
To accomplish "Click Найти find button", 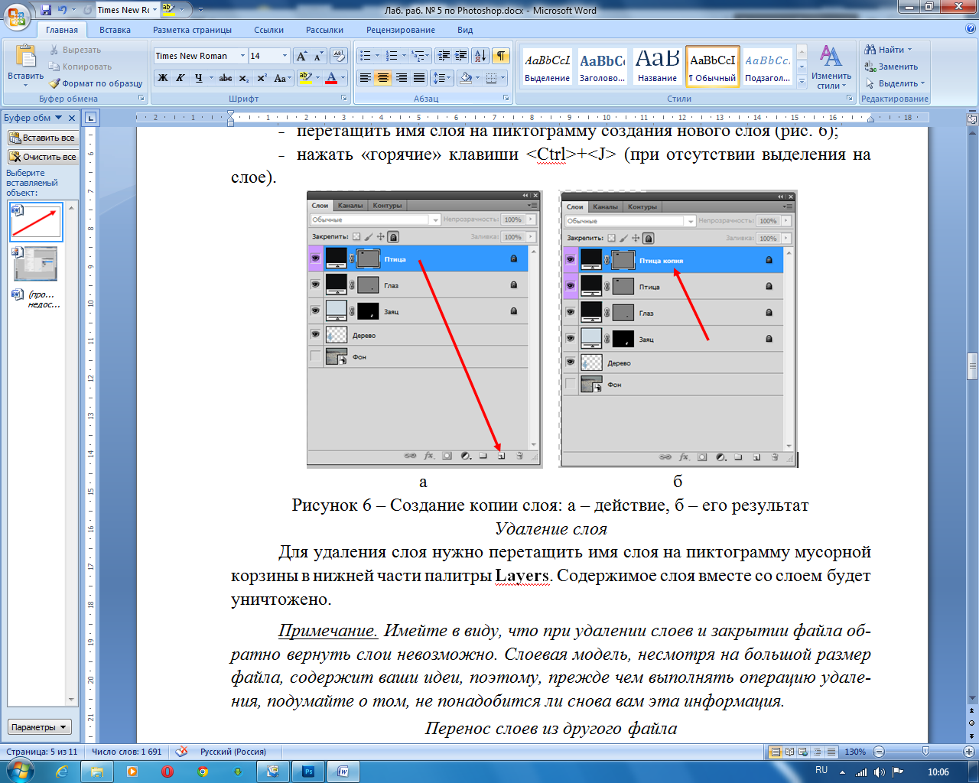I will tap(888, 50).
